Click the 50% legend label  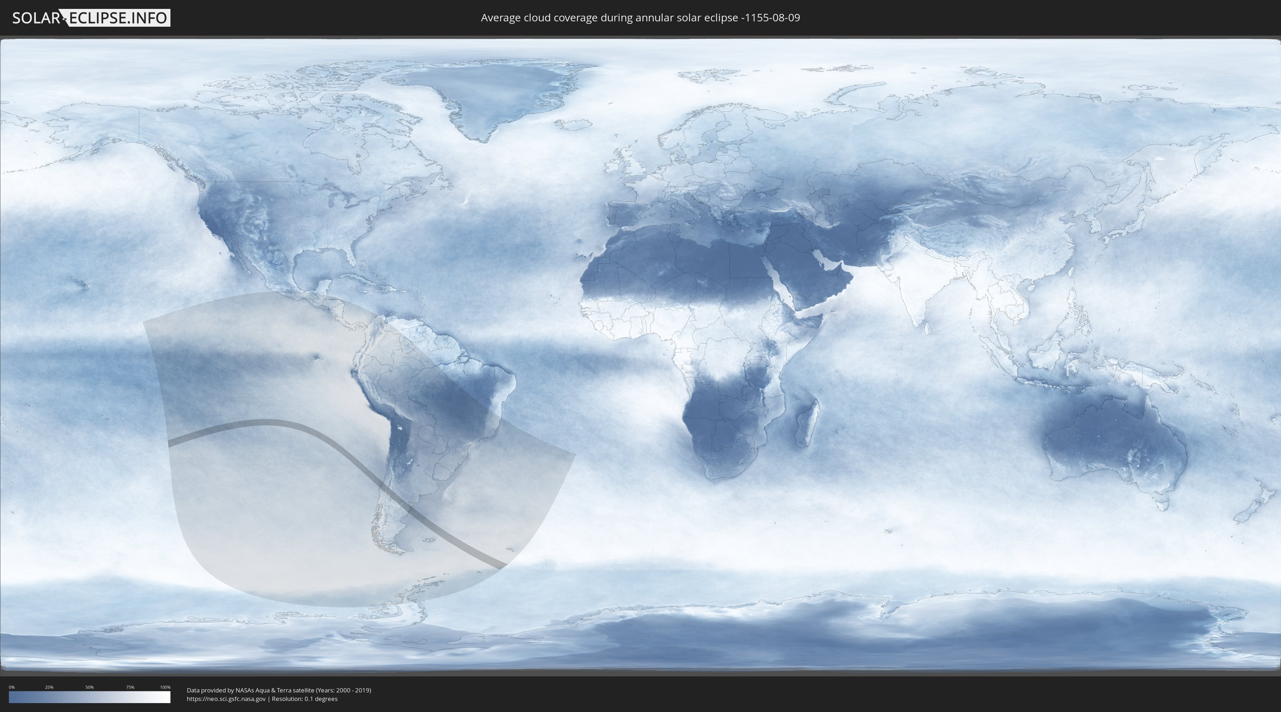click(90, 687)
